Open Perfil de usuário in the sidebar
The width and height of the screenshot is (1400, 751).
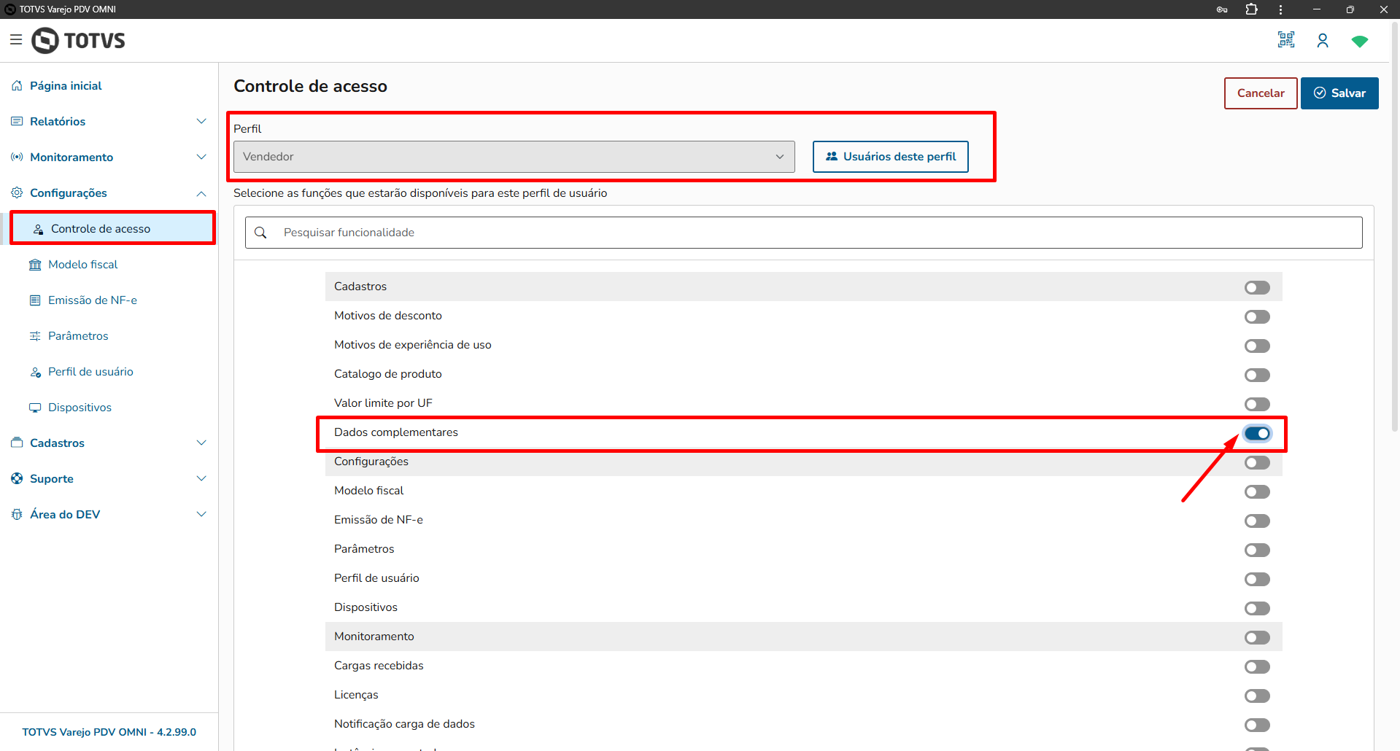click(90, 372)
